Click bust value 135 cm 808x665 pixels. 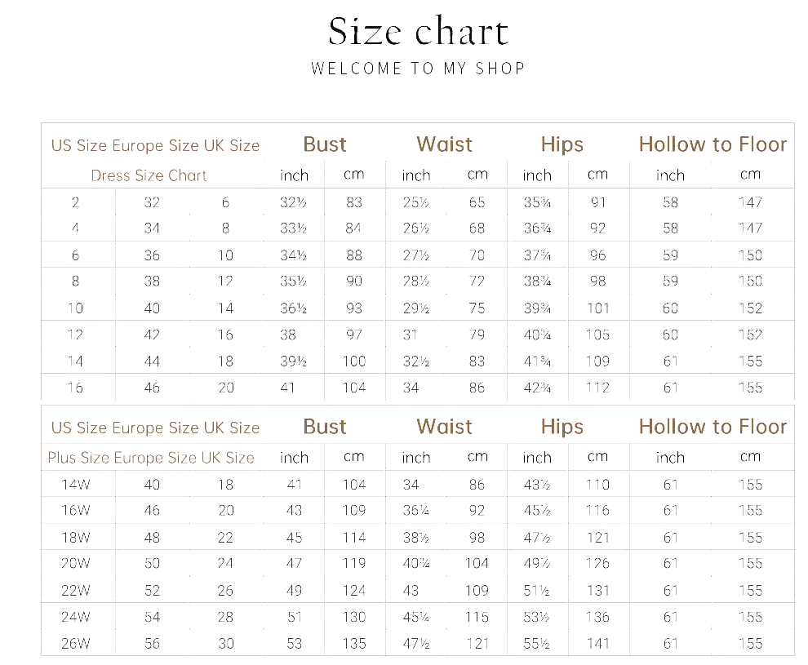[353, 643]
